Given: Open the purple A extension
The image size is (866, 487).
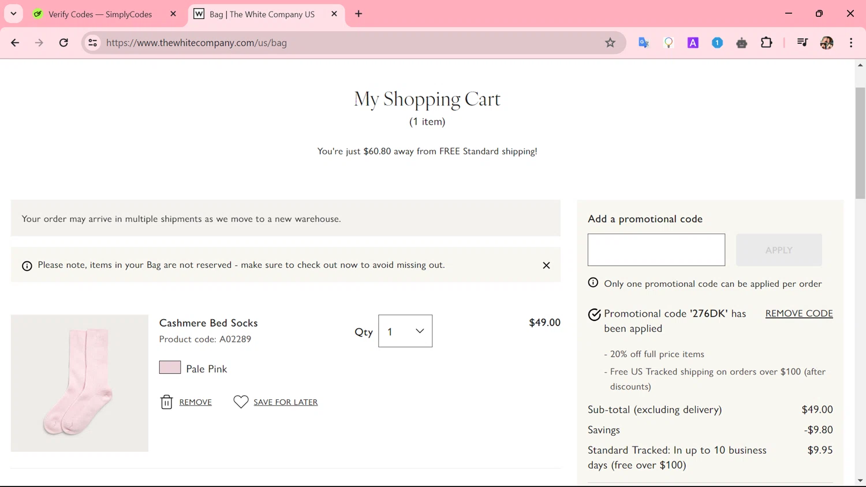Looking at the screenshot, I should point(693,43).
